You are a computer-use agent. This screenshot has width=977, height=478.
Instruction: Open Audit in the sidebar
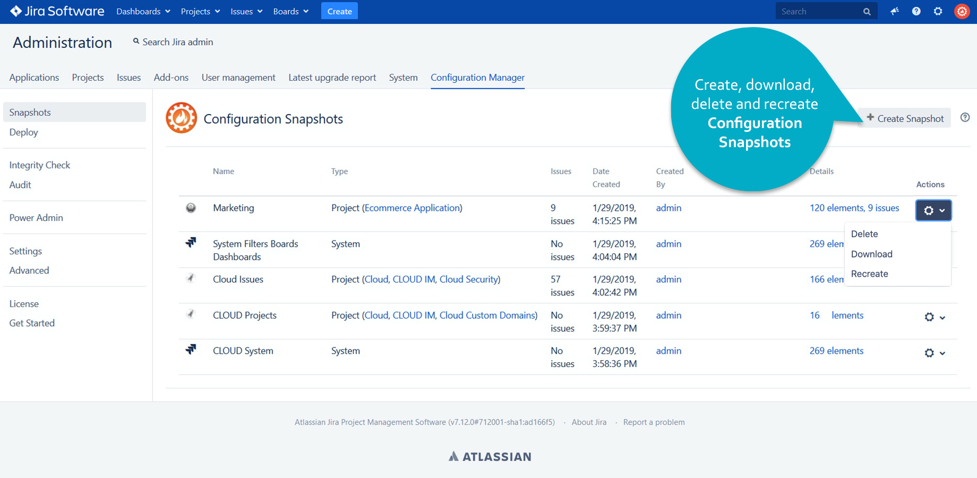click(x=20, y=185)
